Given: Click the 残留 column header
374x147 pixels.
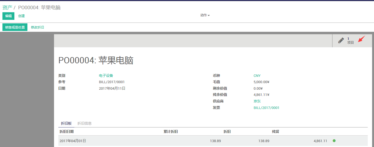Looking at the screenshot, I should (x=275, y=132).
